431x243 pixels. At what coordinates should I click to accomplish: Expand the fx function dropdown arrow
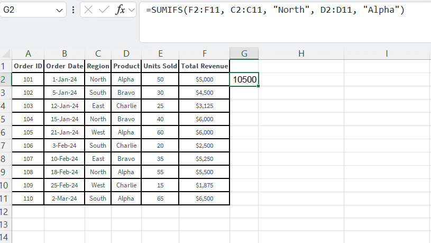pyautogui.click(x=132, y=10)
